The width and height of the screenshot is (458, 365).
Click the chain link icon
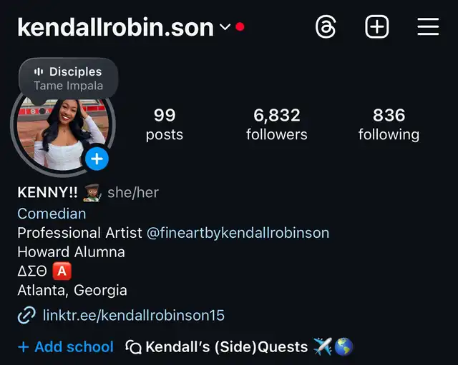26,315
